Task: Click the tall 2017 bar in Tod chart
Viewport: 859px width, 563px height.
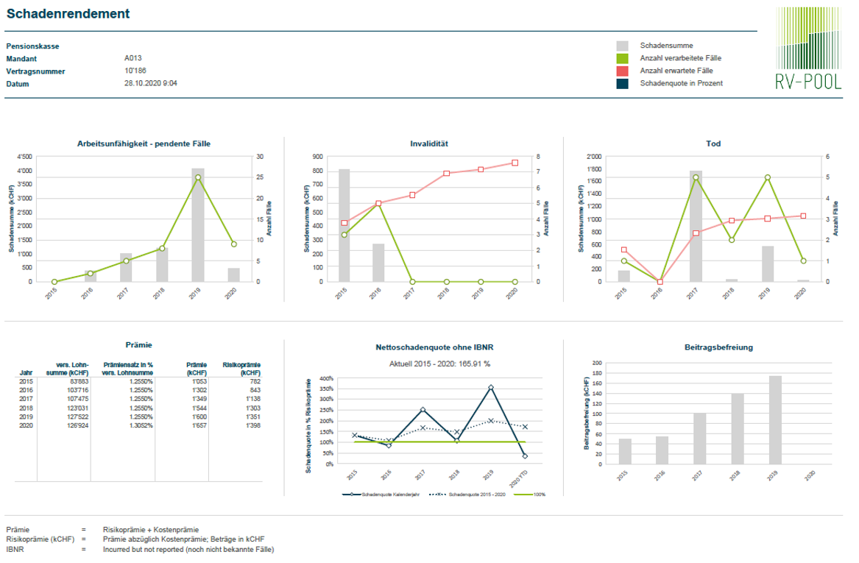Action: [x=696, y=226]
